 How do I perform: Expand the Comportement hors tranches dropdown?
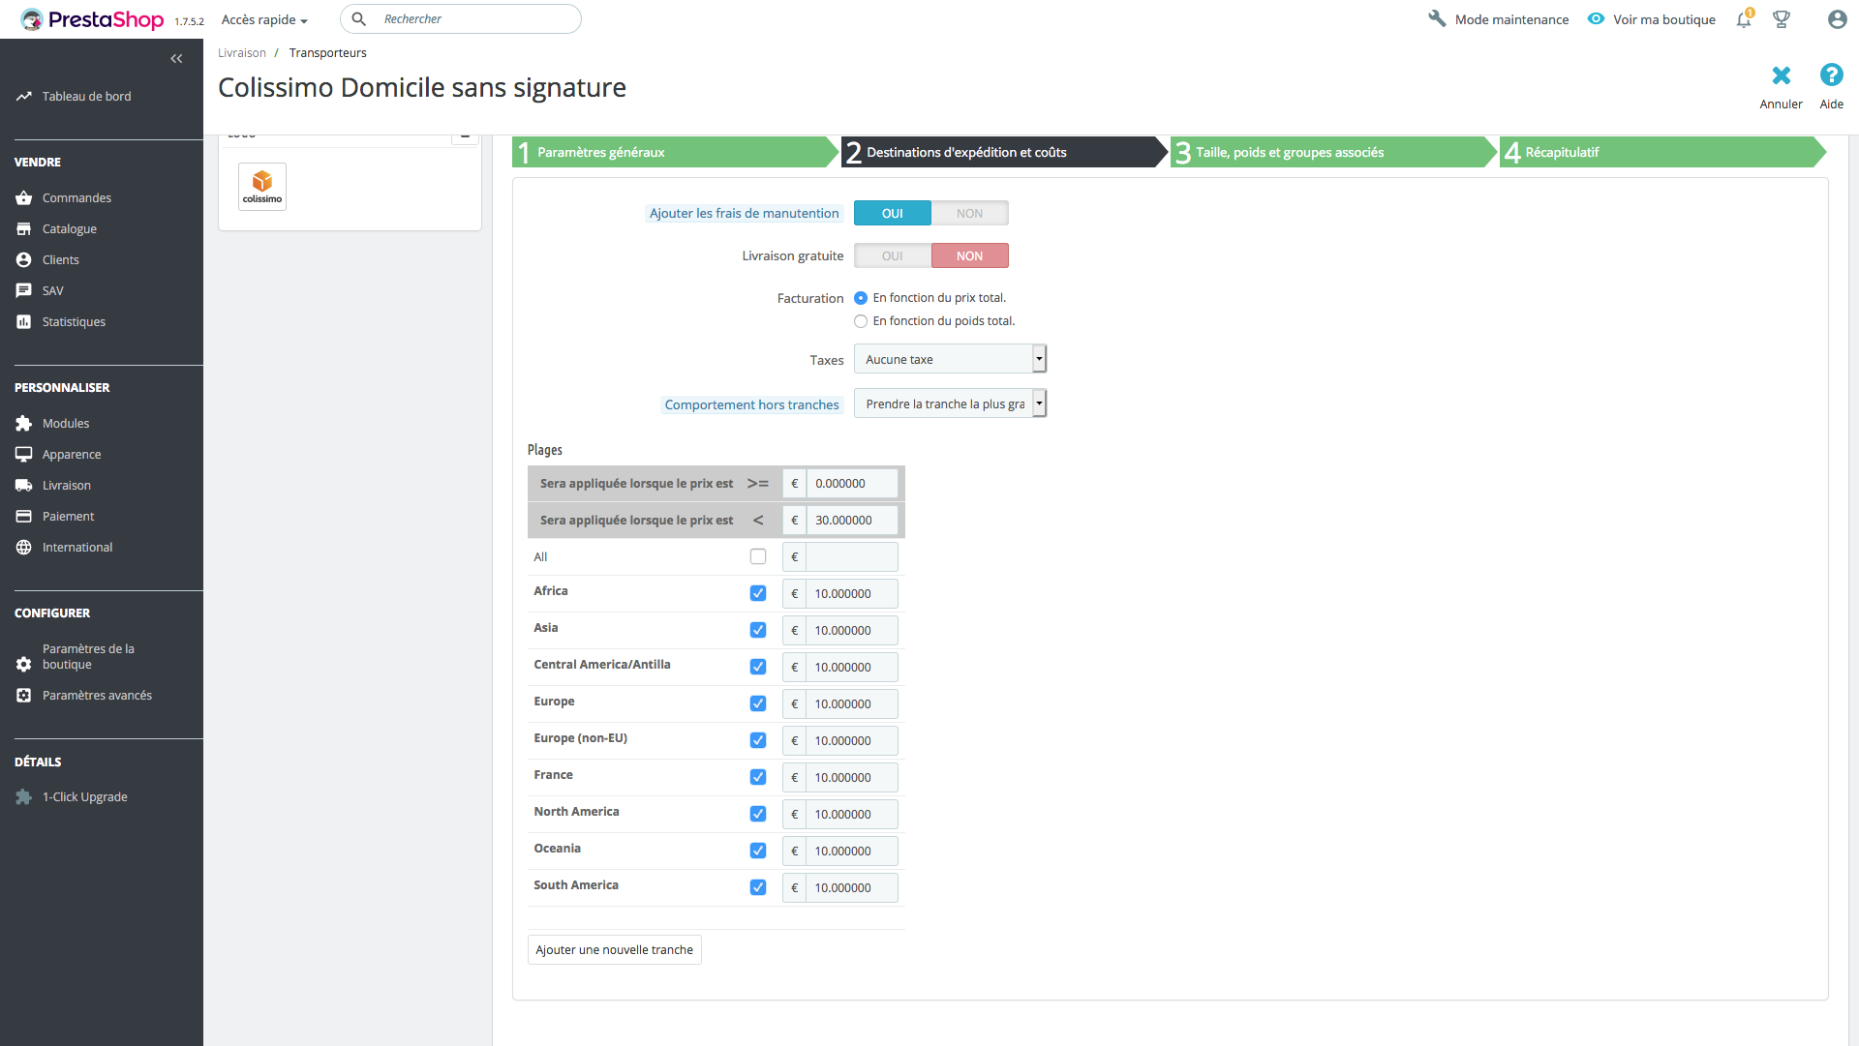tap(950, 403)
